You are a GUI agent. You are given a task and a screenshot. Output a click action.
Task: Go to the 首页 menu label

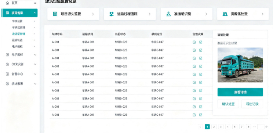(14, 3)
